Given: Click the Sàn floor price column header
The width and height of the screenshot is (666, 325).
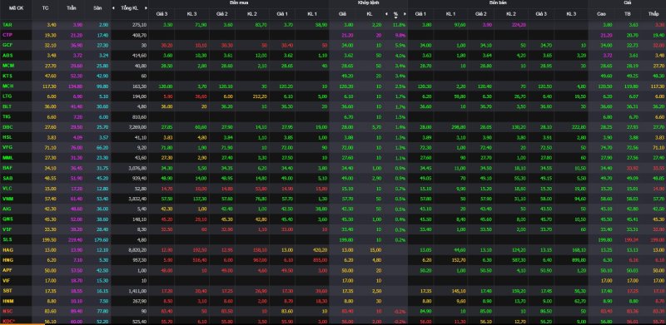Looking at the screenshot, I should click(97, 8).
